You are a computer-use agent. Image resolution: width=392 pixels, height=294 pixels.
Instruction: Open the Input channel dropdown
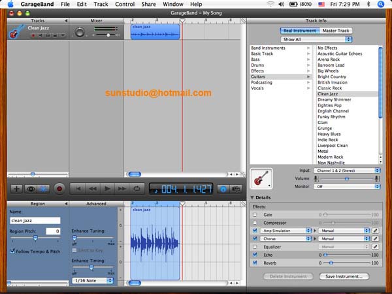pos(347,171)
